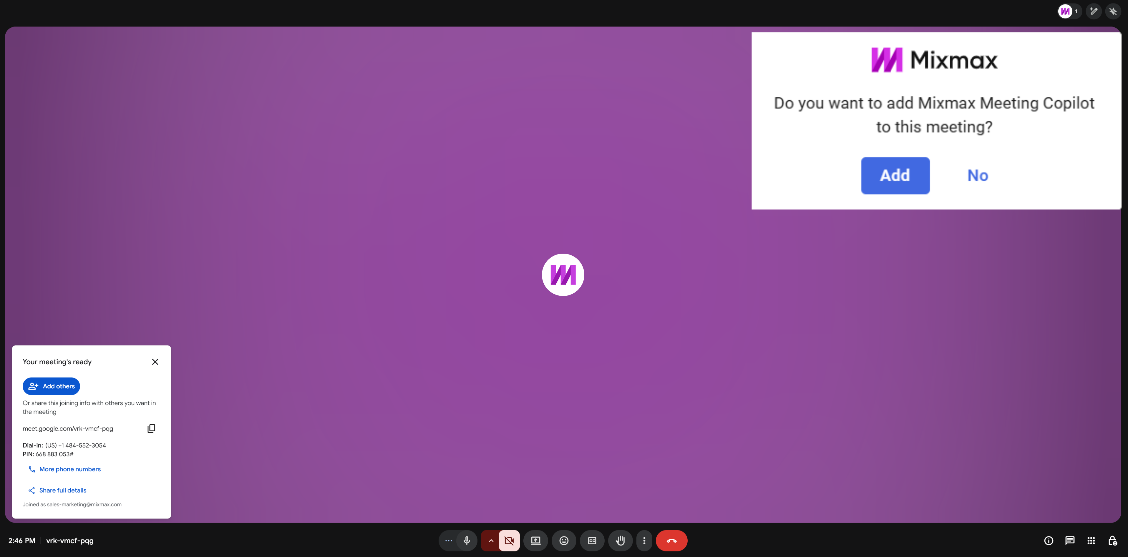The image size is (1128, 557).
Task: Open the activities grid icon
Action: (1091, 540)
